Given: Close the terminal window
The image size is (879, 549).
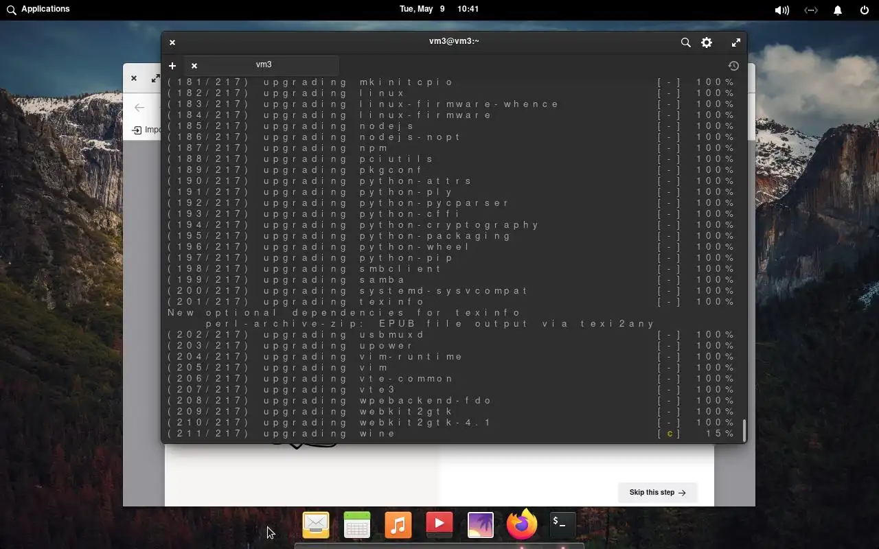Looking at the screenshot, I should [172, 43].
